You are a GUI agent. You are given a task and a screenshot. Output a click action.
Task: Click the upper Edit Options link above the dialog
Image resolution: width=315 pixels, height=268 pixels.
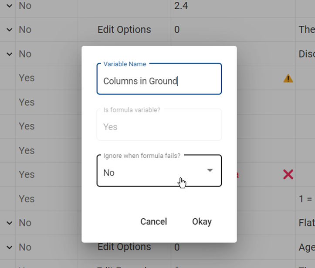(124, 30)
